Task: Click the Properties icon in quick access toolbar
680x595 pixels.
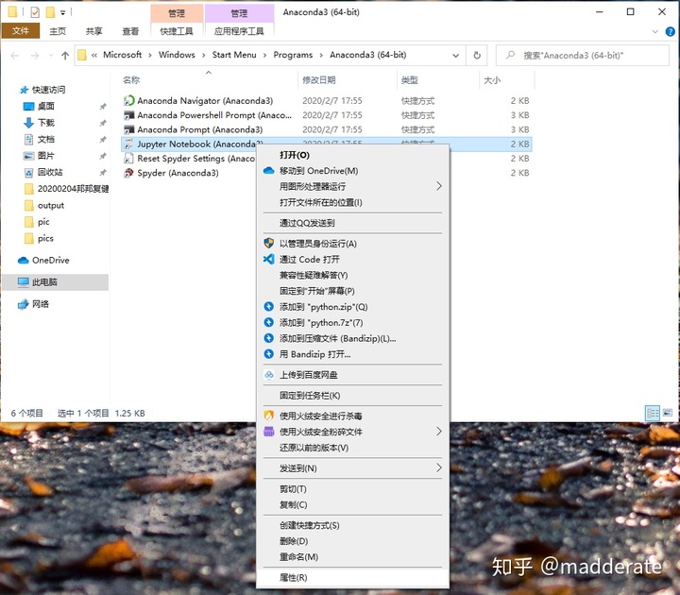Action: tap(35, 12)
